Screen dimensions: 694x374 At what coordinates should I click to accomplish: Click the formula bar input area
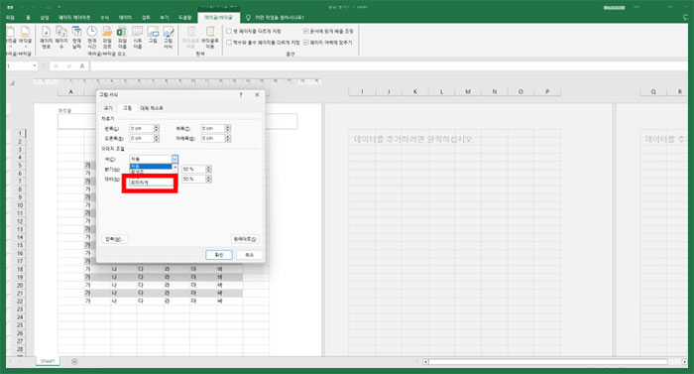tap(389, 66)
